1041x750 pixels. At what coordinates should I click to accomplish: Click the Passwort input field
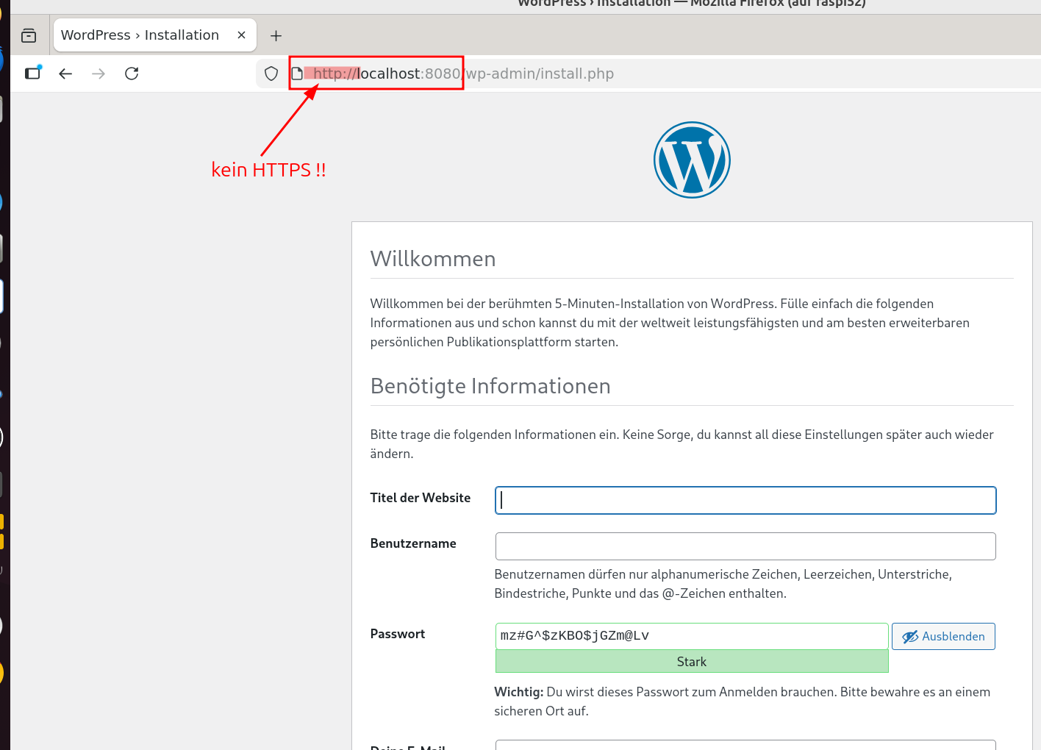click(692, 636)
